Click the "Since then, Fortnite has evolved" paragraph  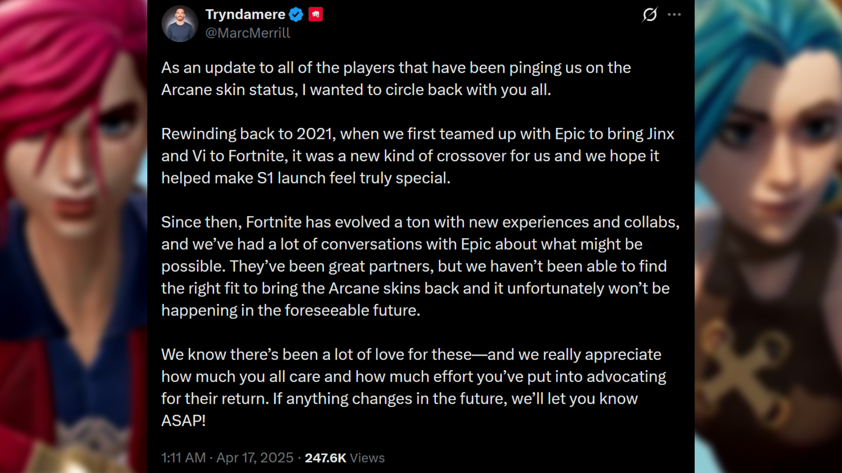point(420,266)
